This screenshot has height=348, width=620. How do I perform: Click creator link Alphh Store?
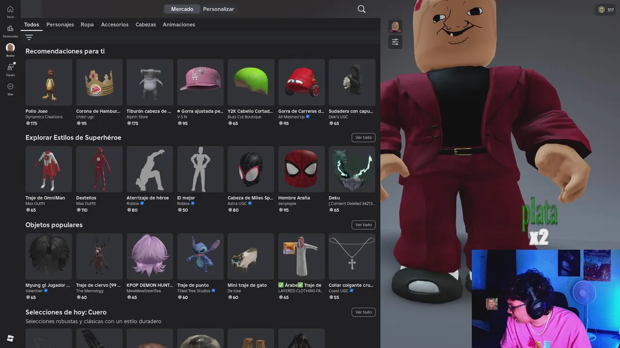(x=137, y=117)
